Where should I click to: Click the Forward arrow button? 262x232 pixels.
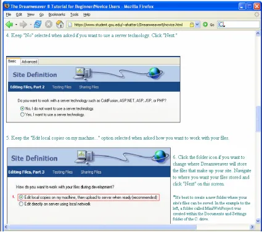coord(23,25)
